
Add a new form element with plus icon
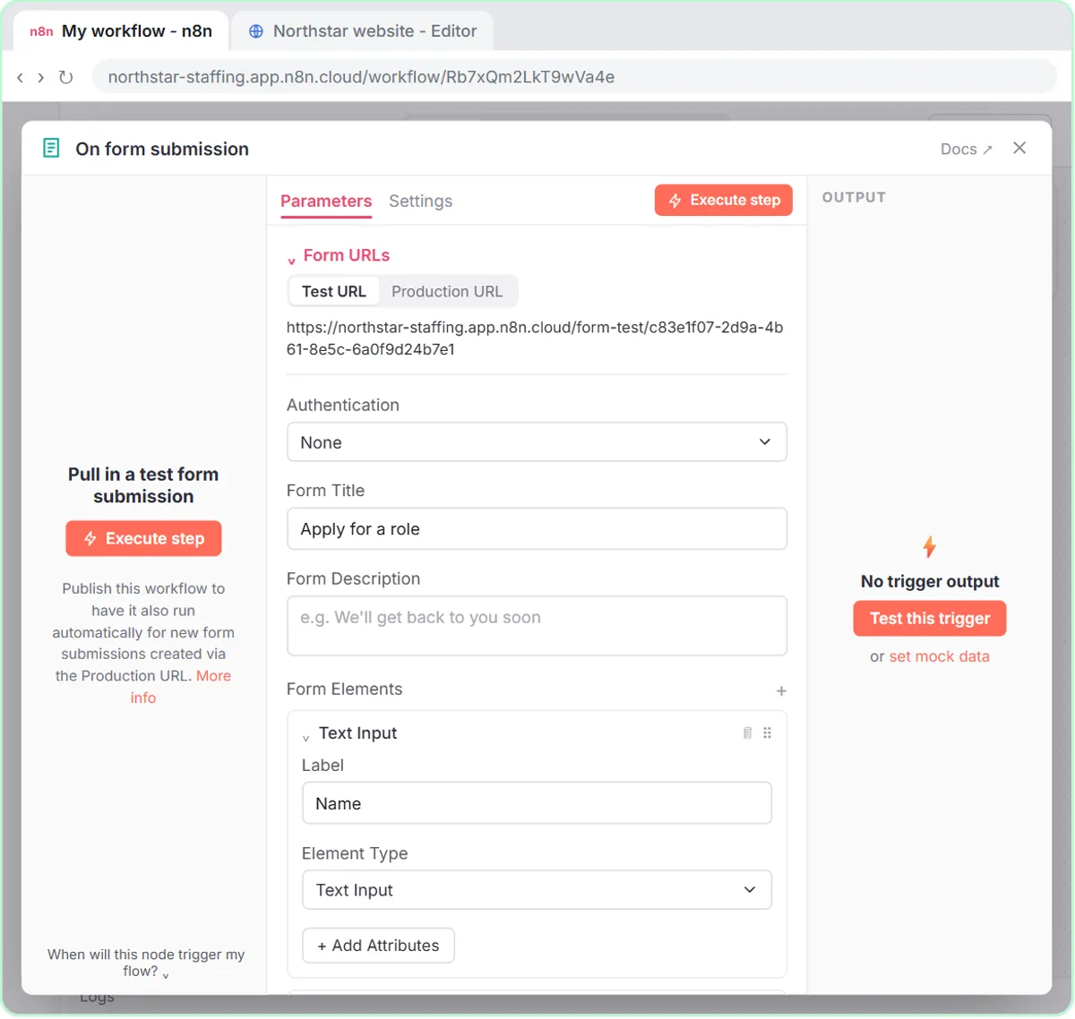(x=781, y=691)
